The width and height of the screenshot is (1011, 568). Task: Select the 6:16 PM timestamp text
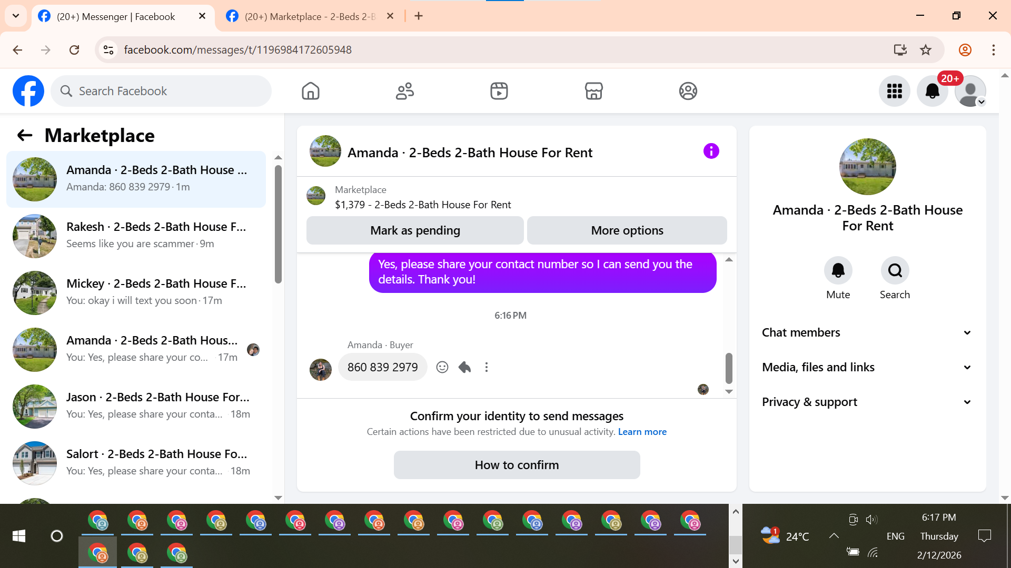510,316
